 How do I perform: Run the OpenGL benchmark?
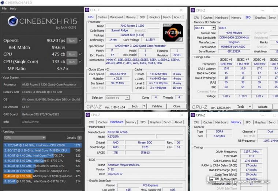[72, 41]
